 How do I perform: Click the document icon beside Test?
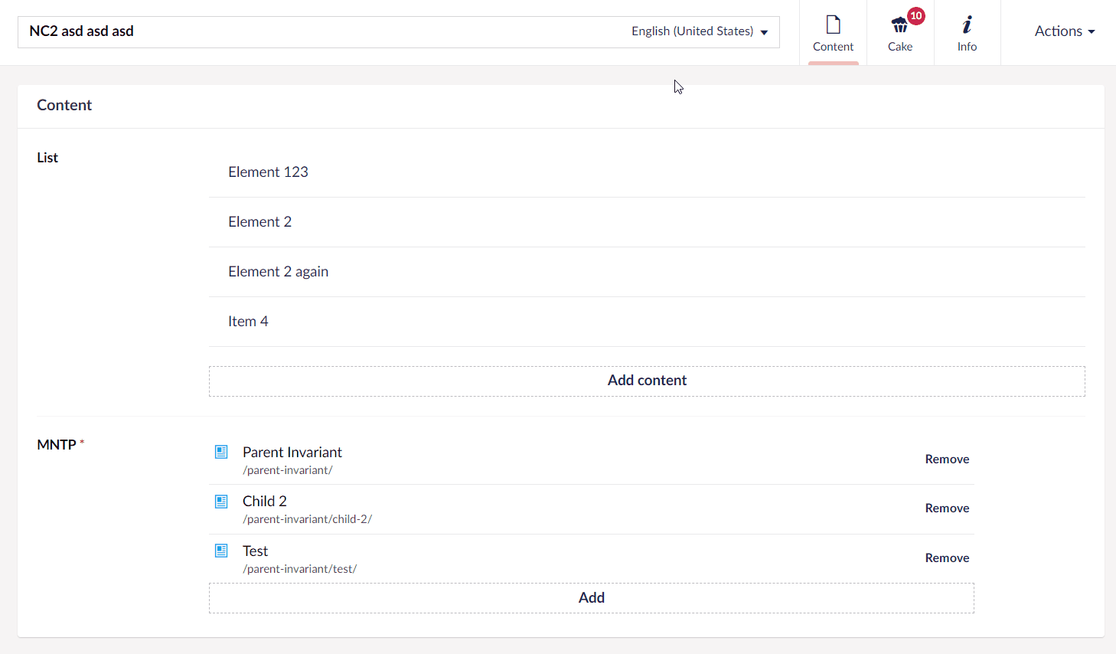click(221, 551)
